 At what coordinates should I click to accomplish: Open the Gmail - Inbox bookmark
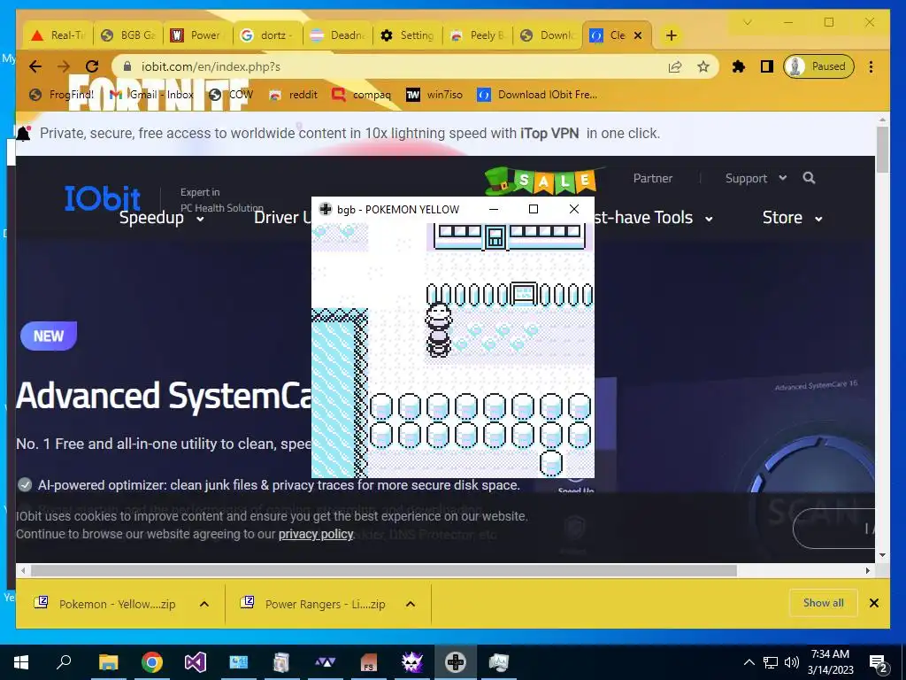pos(152,94)
